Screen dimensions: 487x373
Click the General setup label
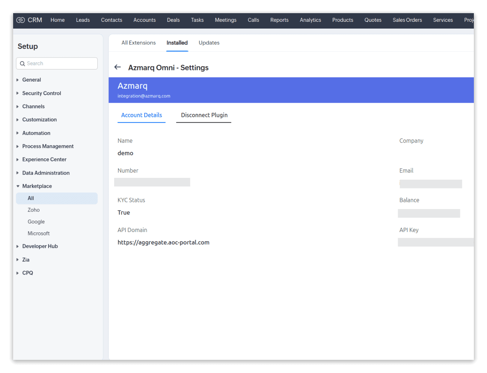click(x=32, y=80)
